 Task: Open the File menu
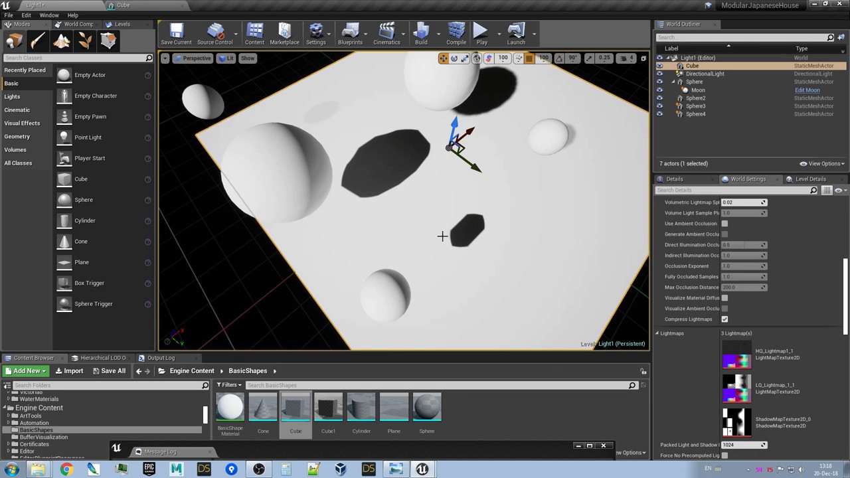click(9, 15)
